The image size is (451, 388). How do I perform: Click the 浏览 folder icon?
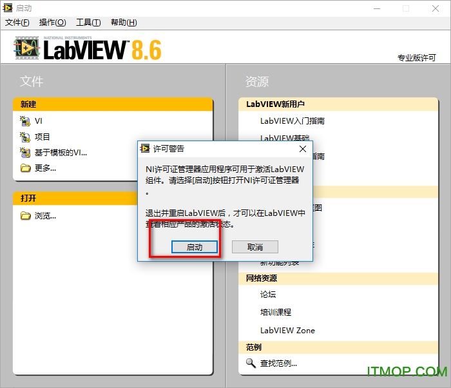coord(25,215)
